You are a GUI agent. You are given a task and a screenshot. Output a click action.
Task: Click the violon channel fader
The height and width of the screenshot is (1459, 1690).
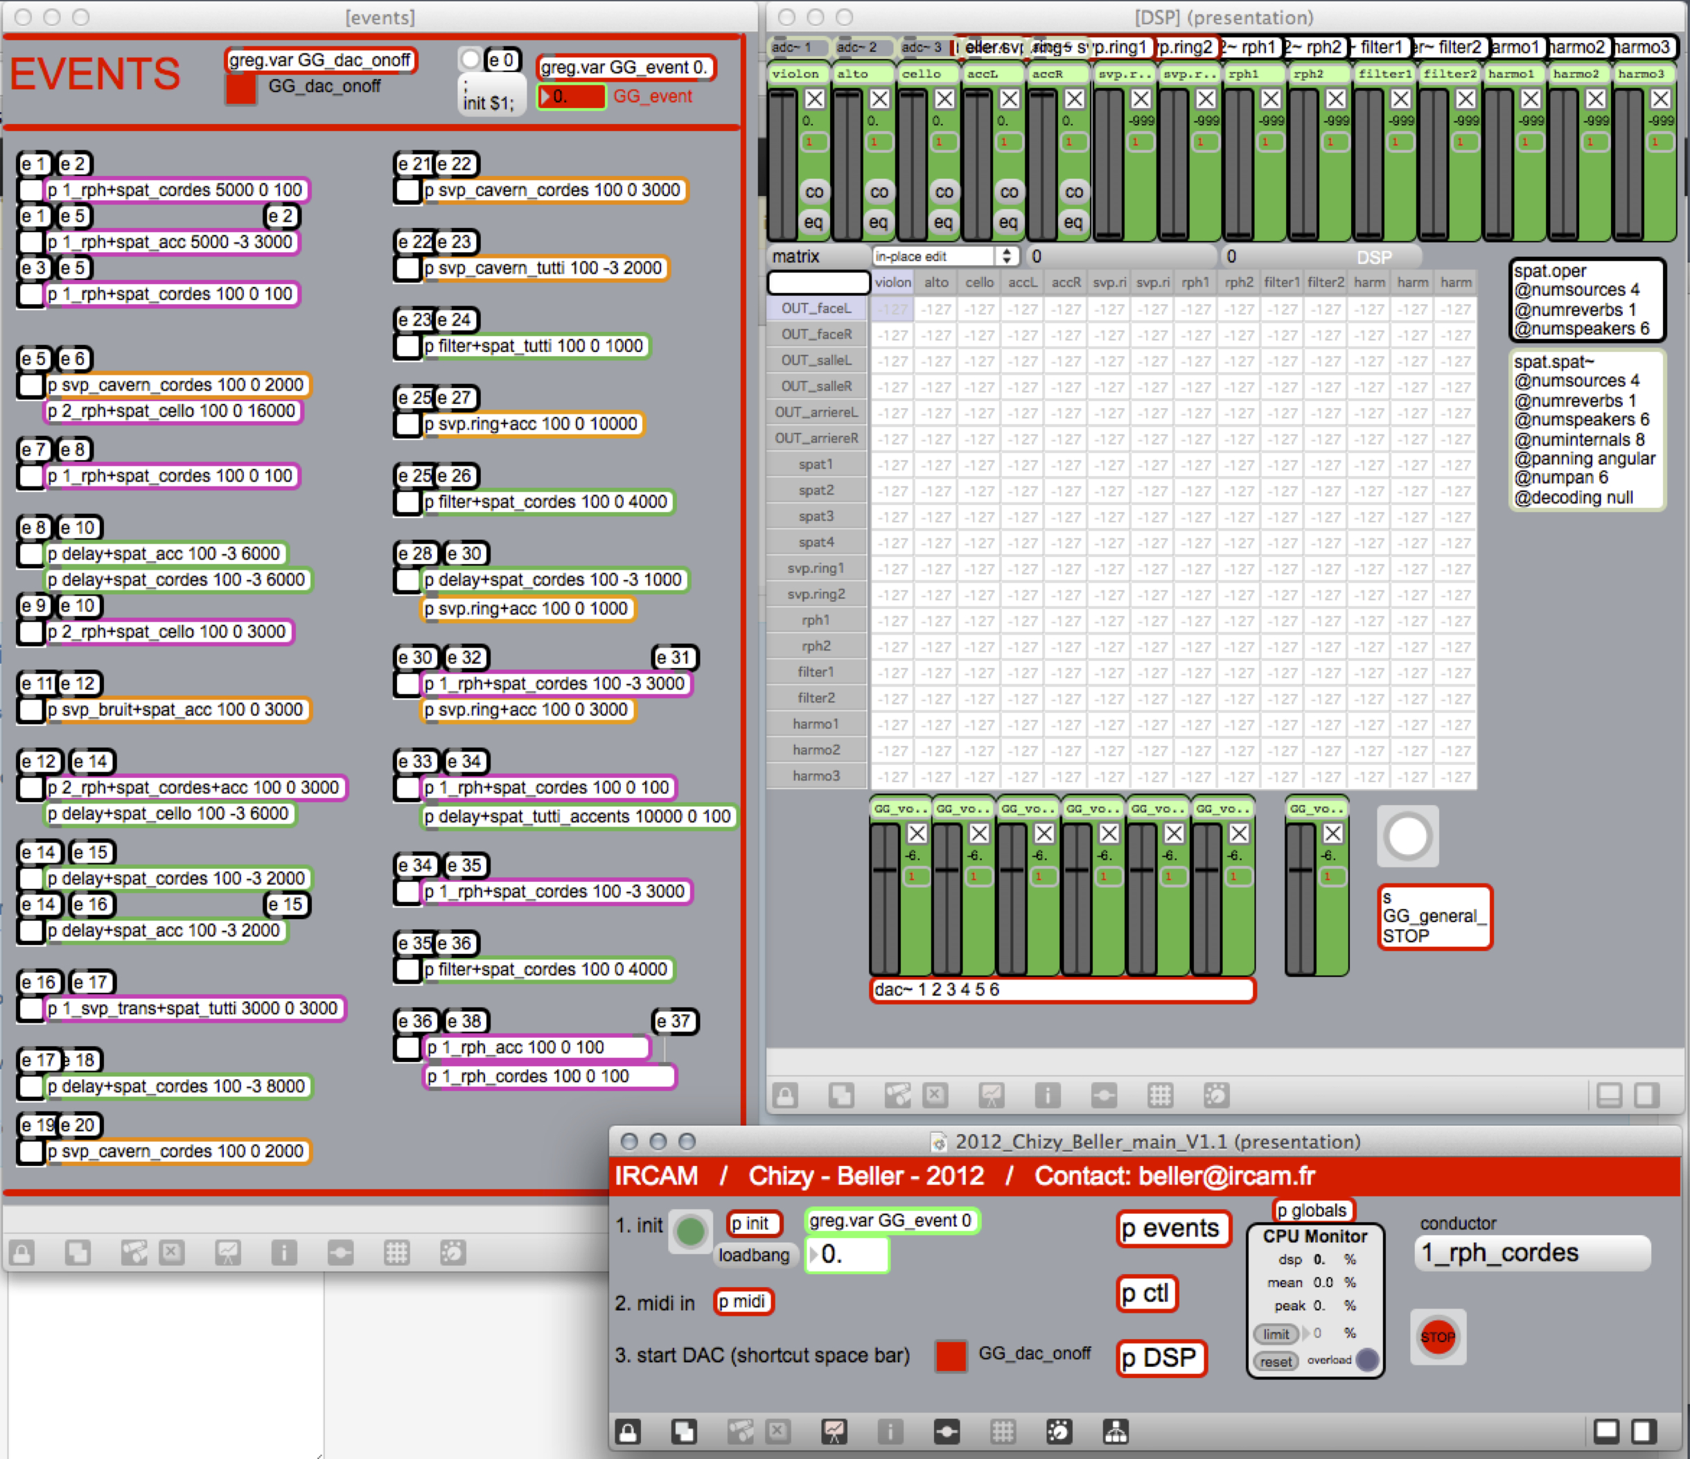783,164
